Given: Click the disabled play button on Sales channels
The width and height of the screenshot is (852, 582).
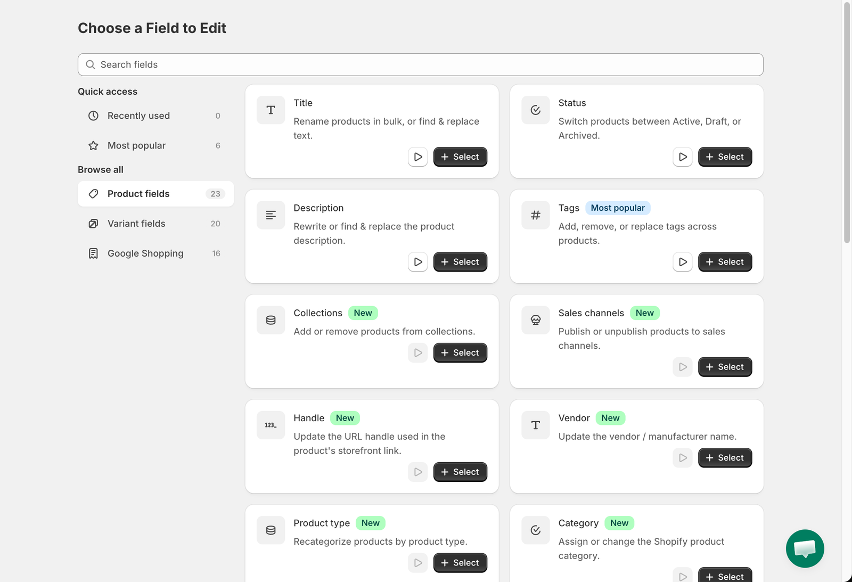Looking at the screenshot, I should pos(683,367).
